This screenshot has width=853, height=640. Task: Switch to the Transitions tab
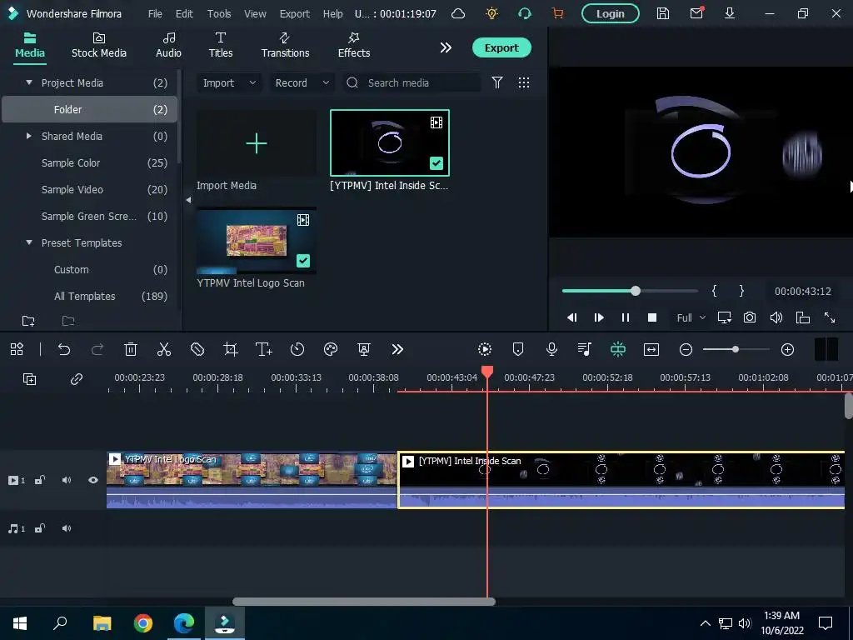[x=285, y=45]
